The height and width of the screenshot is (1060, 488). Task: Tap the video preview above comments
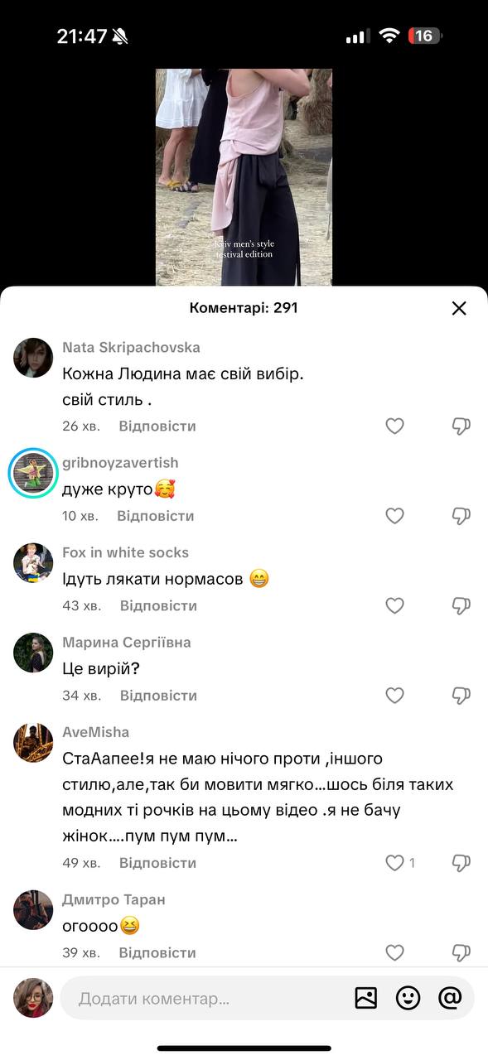click(244, 177)
